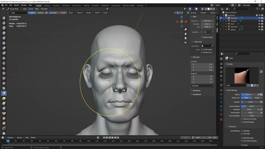The image size is (265, 149).
Task: Open the Modifiers wrench properties tab
Action: [x=221, y=94]
